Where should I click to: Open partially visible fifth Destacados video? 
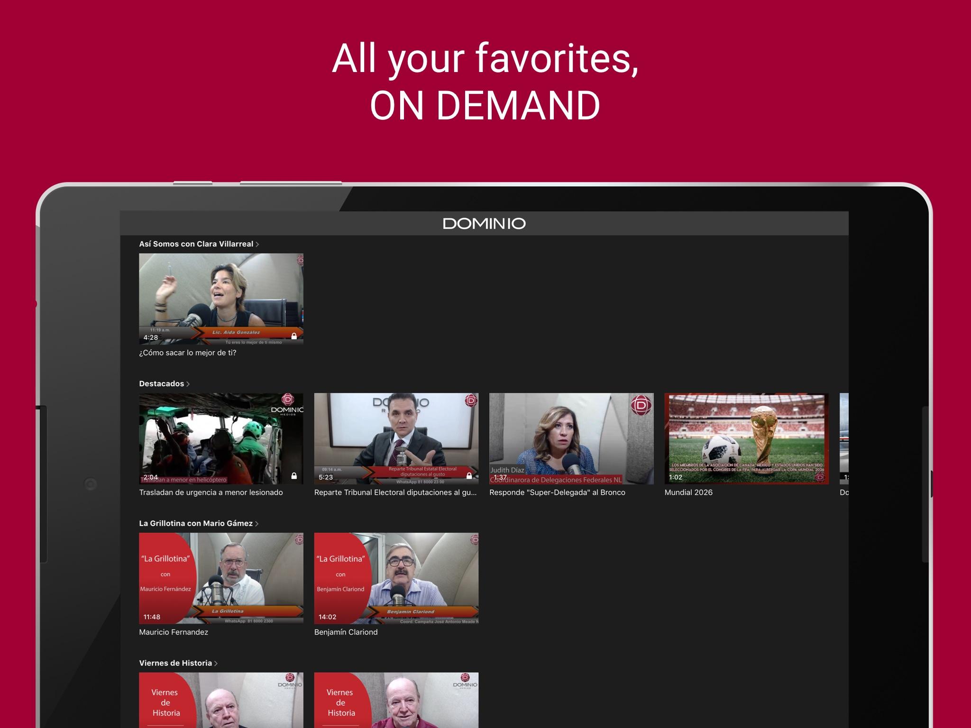tap(844, 438)
